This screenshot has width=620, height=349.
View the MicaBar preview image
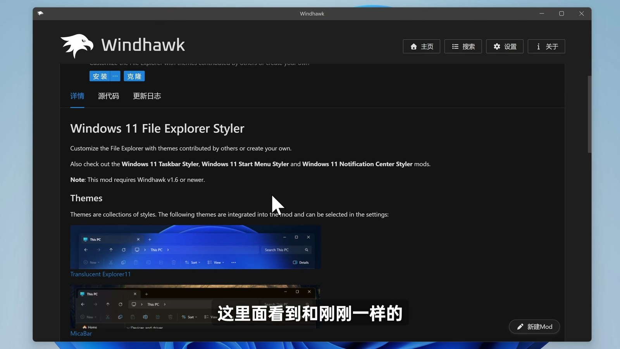195,307
